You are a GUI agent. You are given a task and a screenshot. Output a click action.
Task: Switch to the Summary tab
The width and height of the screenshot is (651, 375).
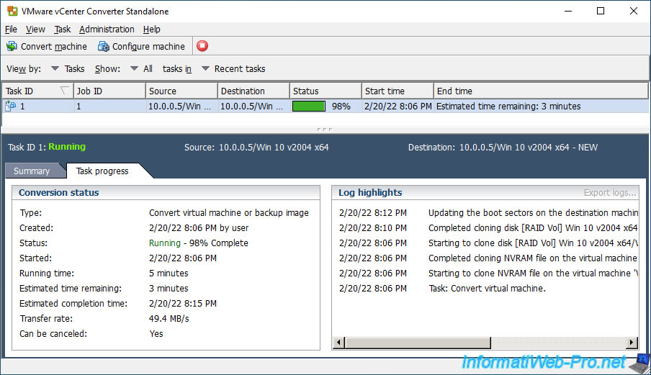click(x=32, y=171)
